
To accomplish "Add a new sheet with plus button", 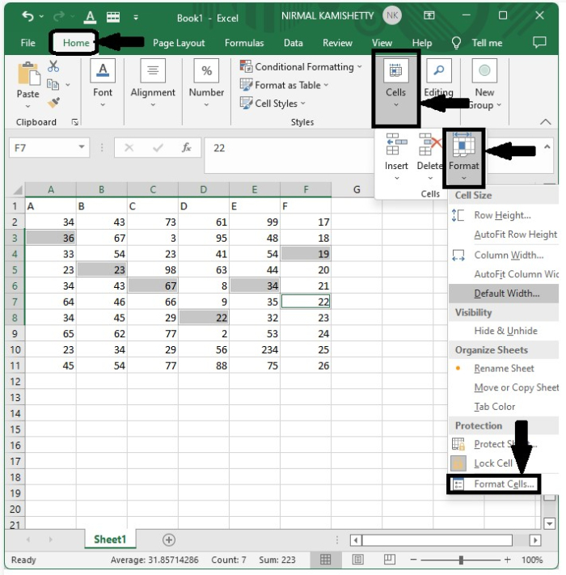I will [169, 539].
